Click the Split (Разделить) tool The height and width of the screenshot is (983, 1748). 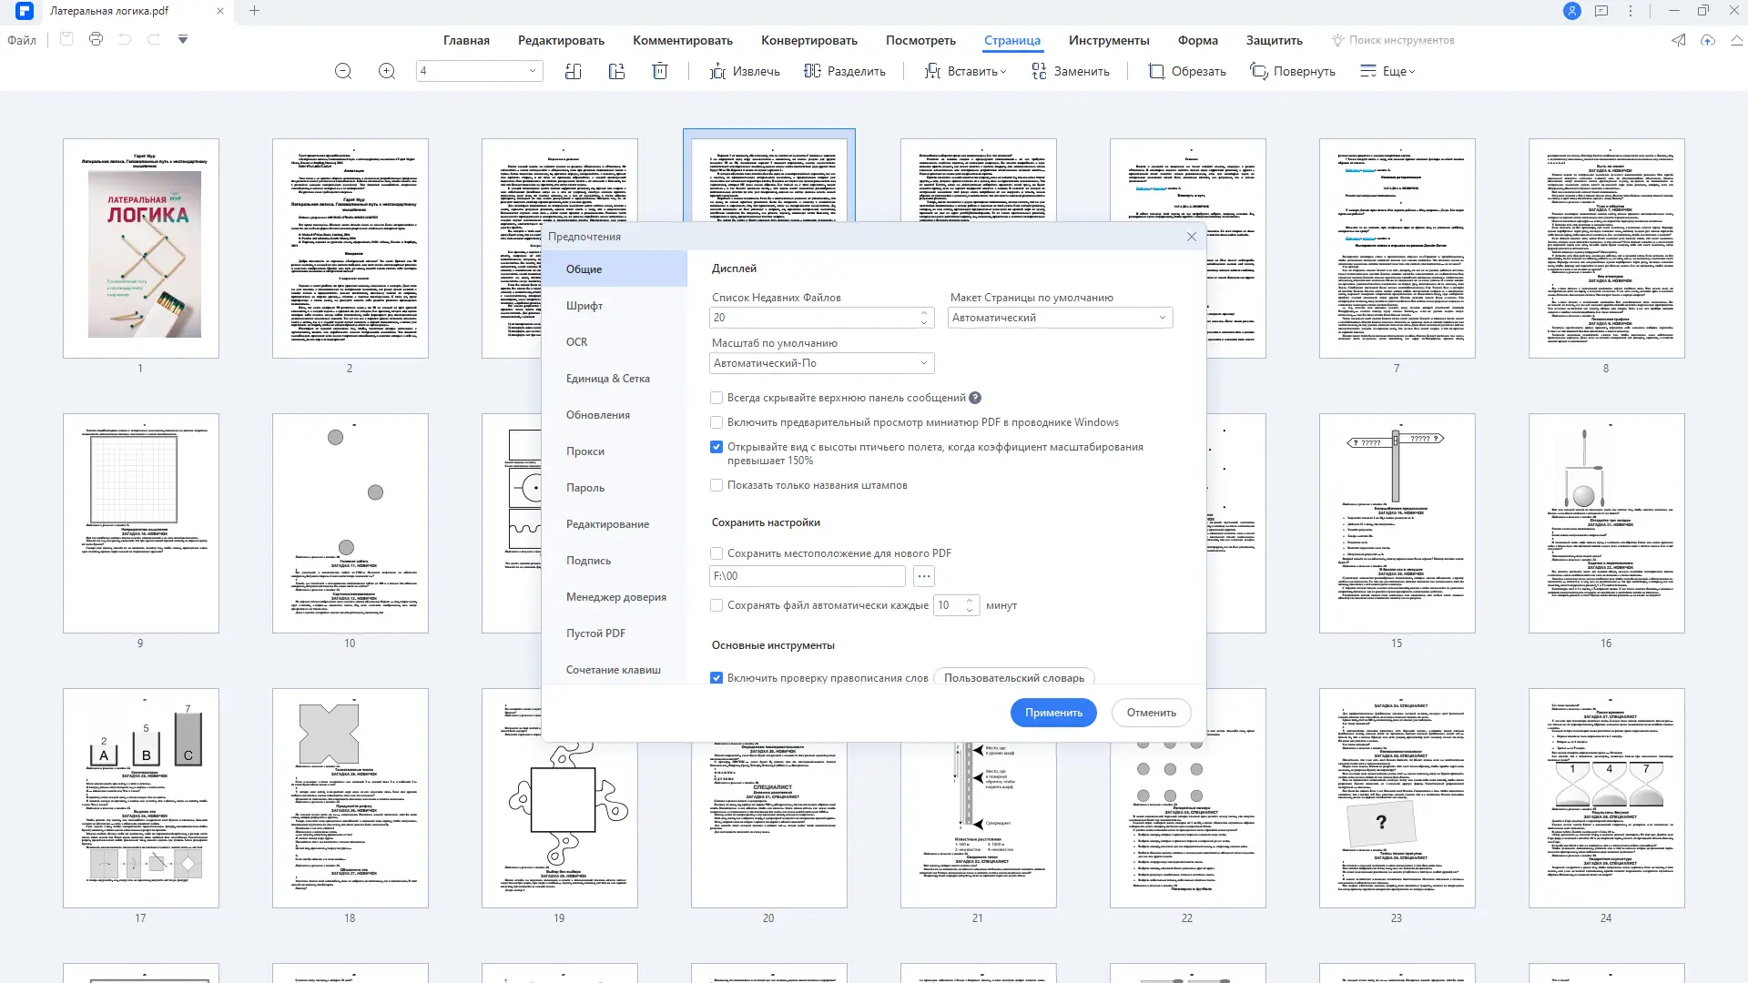pyautogui.click(x=845, y=71)
